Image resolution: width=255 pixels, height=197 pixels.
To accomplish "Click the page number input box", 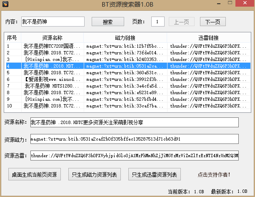I will click(x=157, y=22).
